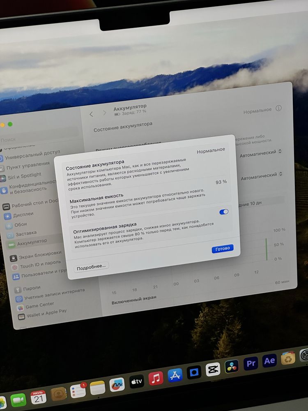Go back with the left chevron

click(91, 114)
